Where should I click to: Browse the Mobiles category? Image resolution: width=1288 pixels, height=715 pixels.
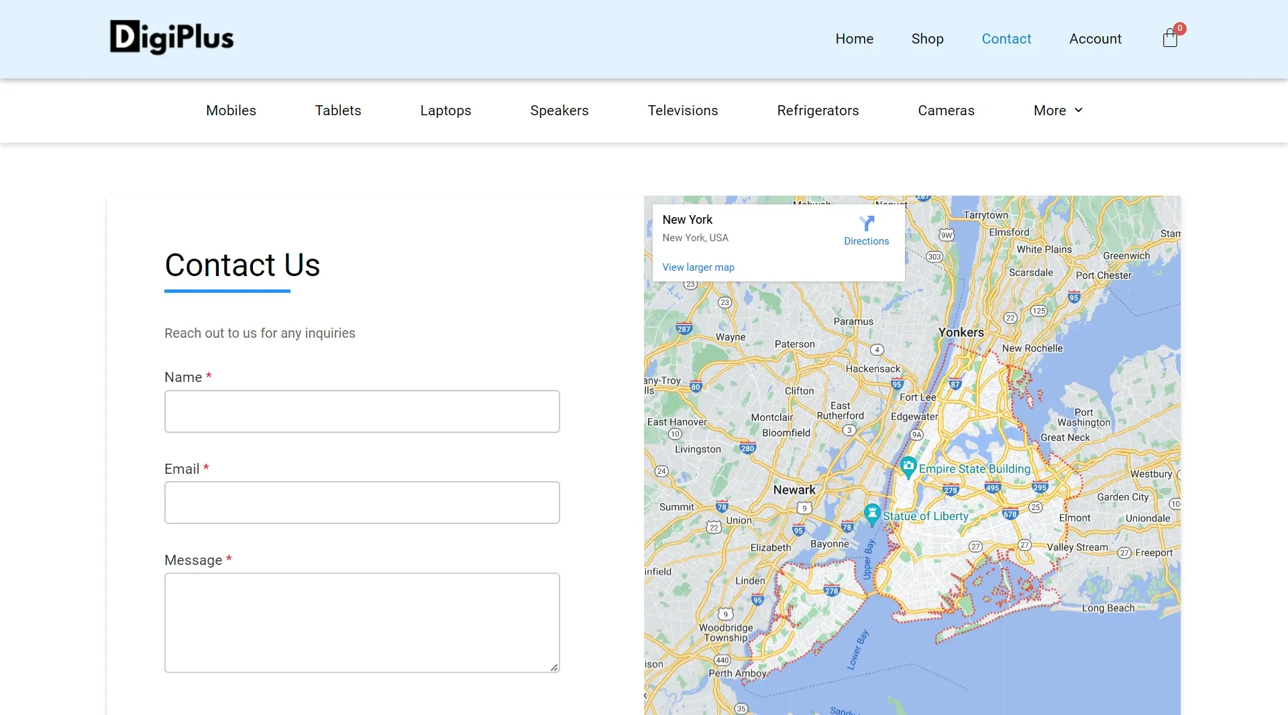tap(231, 111)
